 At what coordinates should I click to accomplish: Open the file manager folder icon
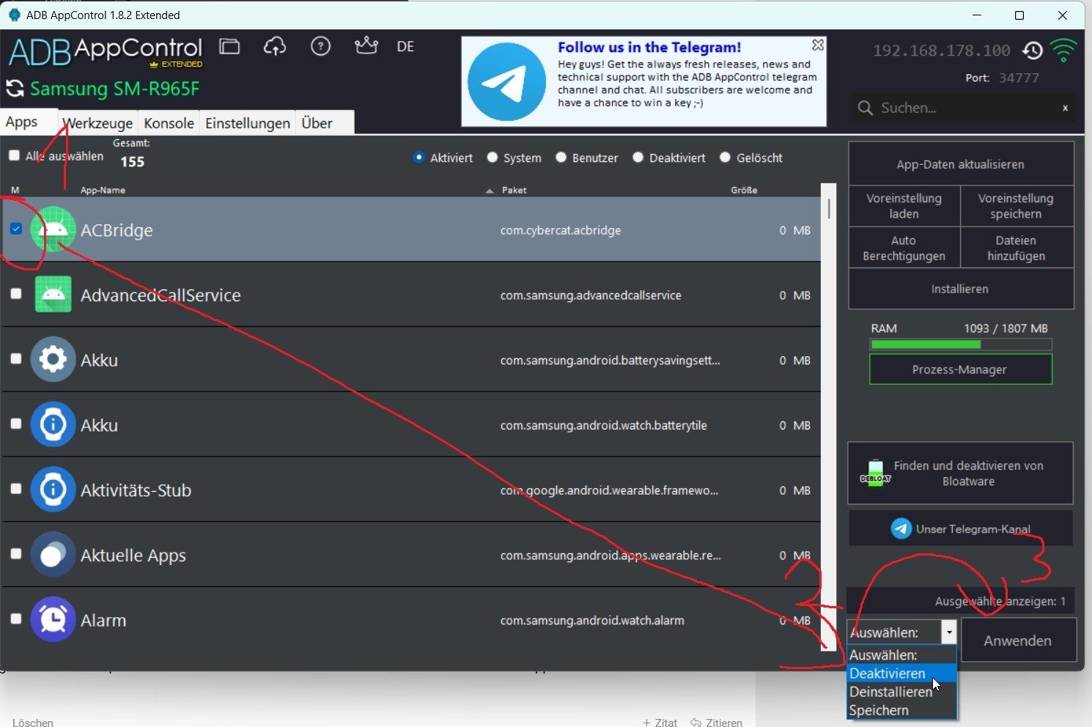tap(229, 47)
